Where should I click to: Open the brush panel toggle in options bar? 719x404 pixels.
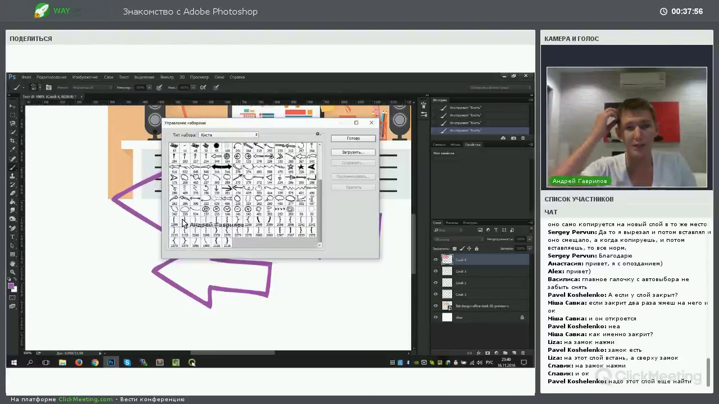tap(49, 88)
